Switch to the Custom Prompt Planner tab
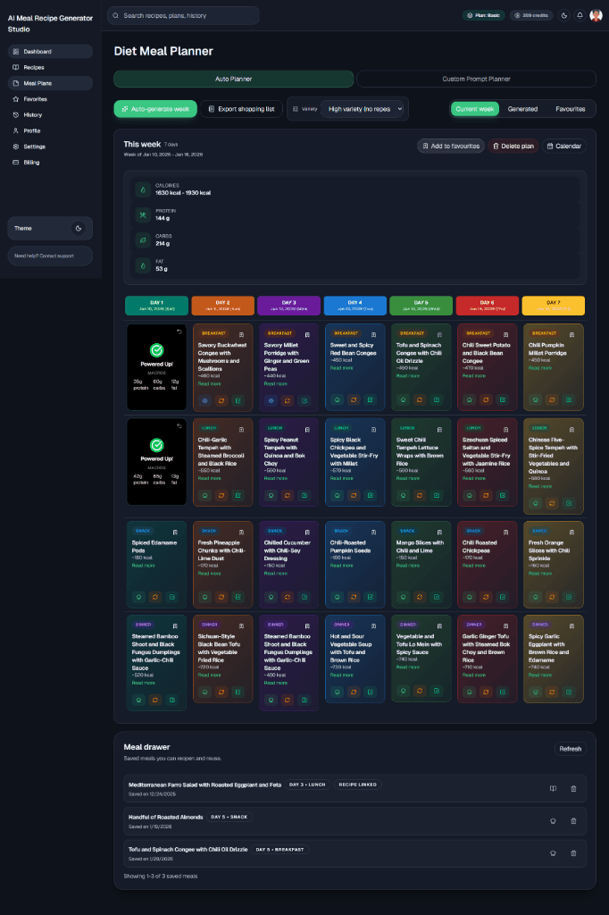Viewport: 609px width, 915px height. click(476, 79)
